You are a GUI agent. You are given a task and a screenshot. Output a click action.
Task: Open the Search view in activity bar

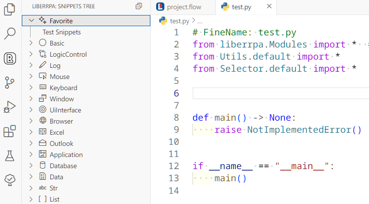click(10, 33)
